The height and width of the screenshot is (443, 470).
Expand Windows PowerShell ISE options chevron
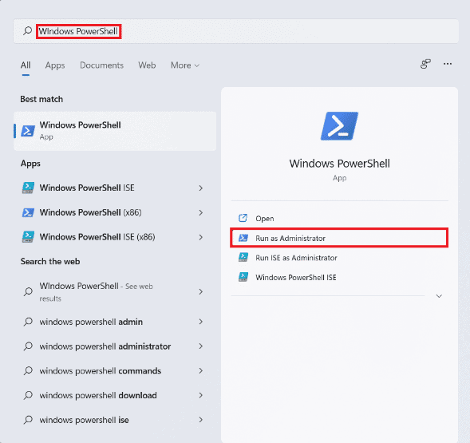[200, 188]
